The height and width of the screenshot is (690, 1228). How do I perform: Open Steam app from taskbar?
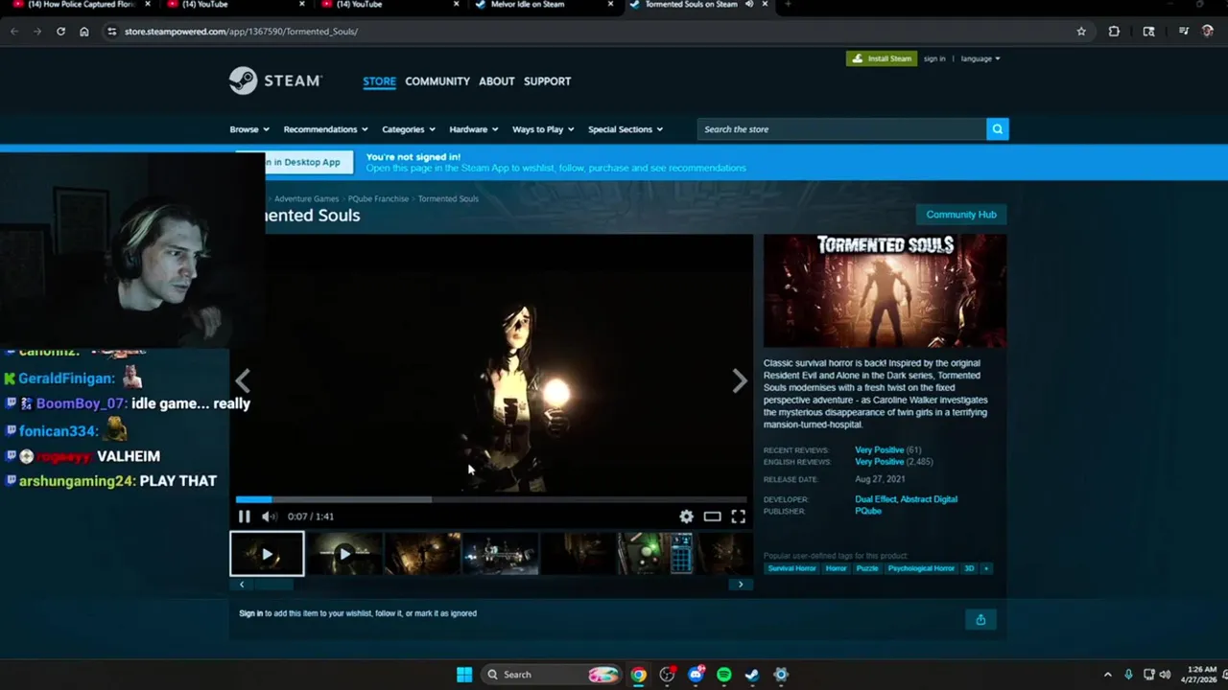[x=752, y=675]
